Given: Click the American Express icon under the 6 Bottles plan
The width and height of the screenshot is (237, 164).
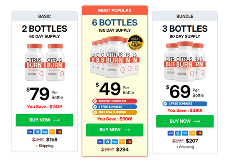Looking at the screenshot, I should tap(115, 142).
